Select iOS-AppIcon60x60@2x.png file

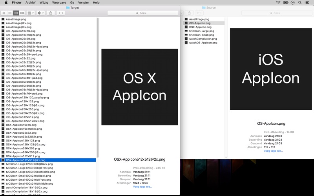coord(48,82)
